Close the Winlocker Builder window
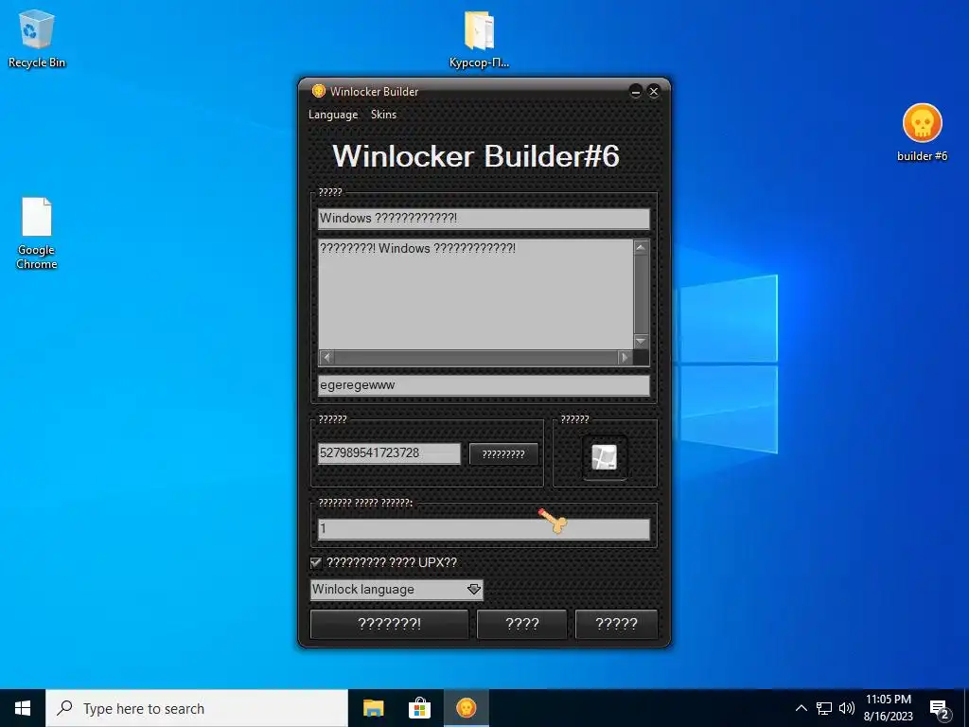 tap(654, 92)
